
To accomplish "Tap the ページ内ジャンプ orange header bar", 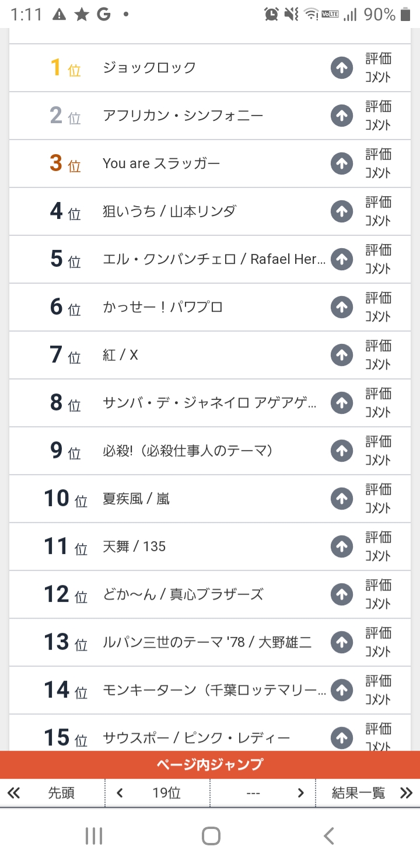I will tap(210, 764).
